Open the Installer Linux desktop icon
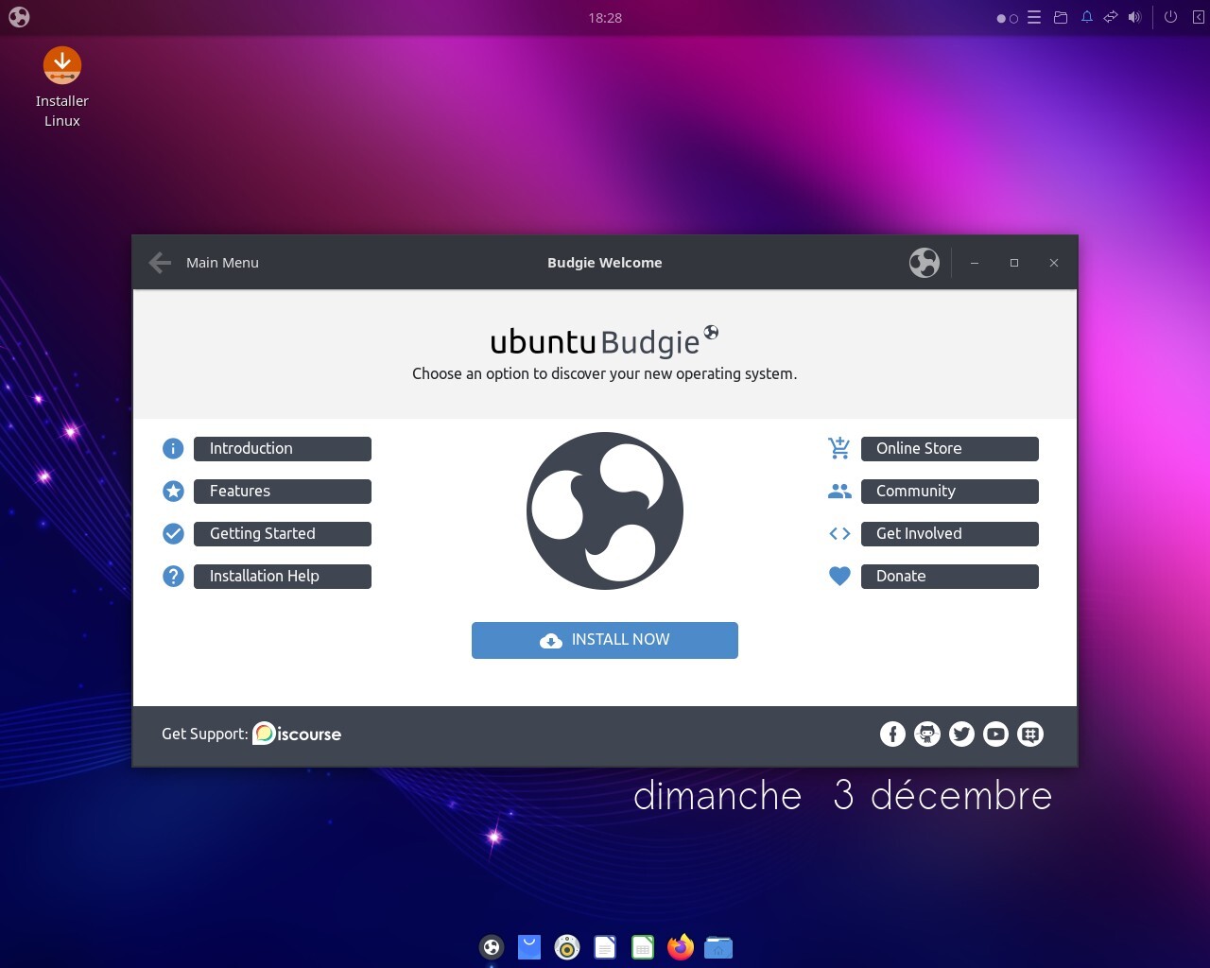 62,88
